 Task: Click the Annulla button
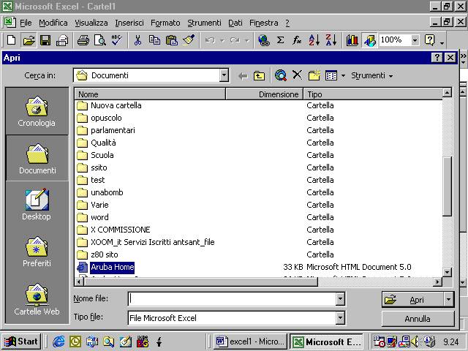tap(418, 319)
